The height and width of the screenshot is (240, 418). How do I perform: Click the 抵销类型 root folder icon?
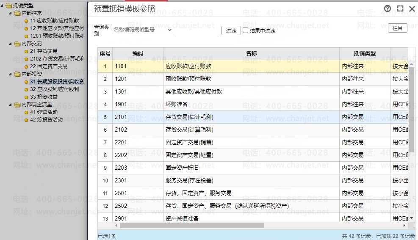pos(9,6)
